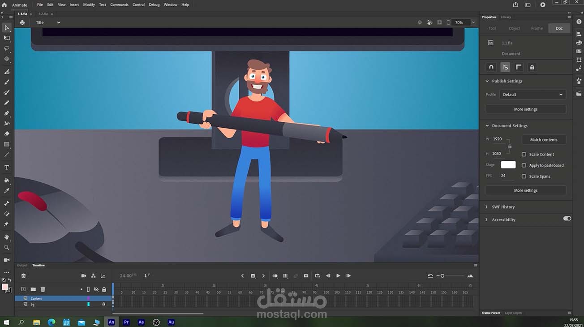The image size is (584, 327).
Task: Click the new layer icon in timeline
Action: (x=23, y=289)
